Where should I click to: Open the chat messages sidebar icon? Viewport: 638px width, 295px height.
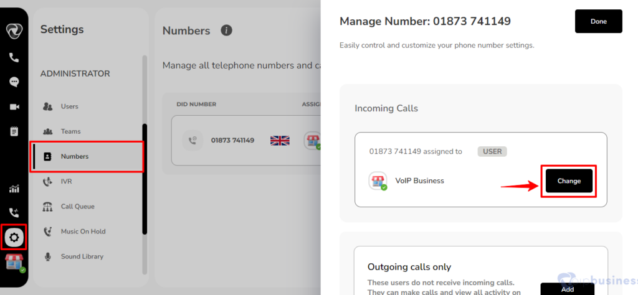tap(14, 82)
